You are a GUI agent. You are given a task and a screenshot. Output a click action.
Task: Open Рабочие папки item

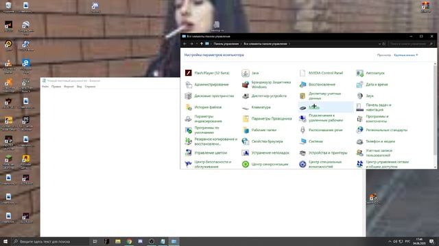tap(259, 131)
